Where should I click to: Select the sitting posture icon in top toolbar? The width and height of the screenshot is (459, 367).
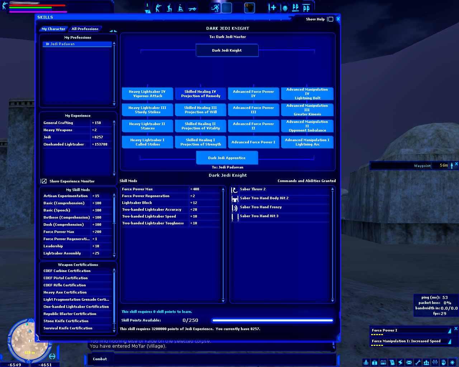[x=181, y=8]
